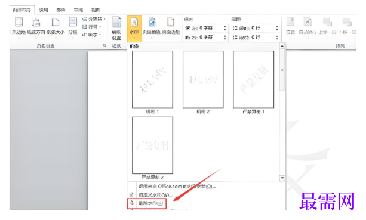Open the 稿纸设置 manuscript paper settings
This screenshot has width=366, height=220.
(116, 28)
